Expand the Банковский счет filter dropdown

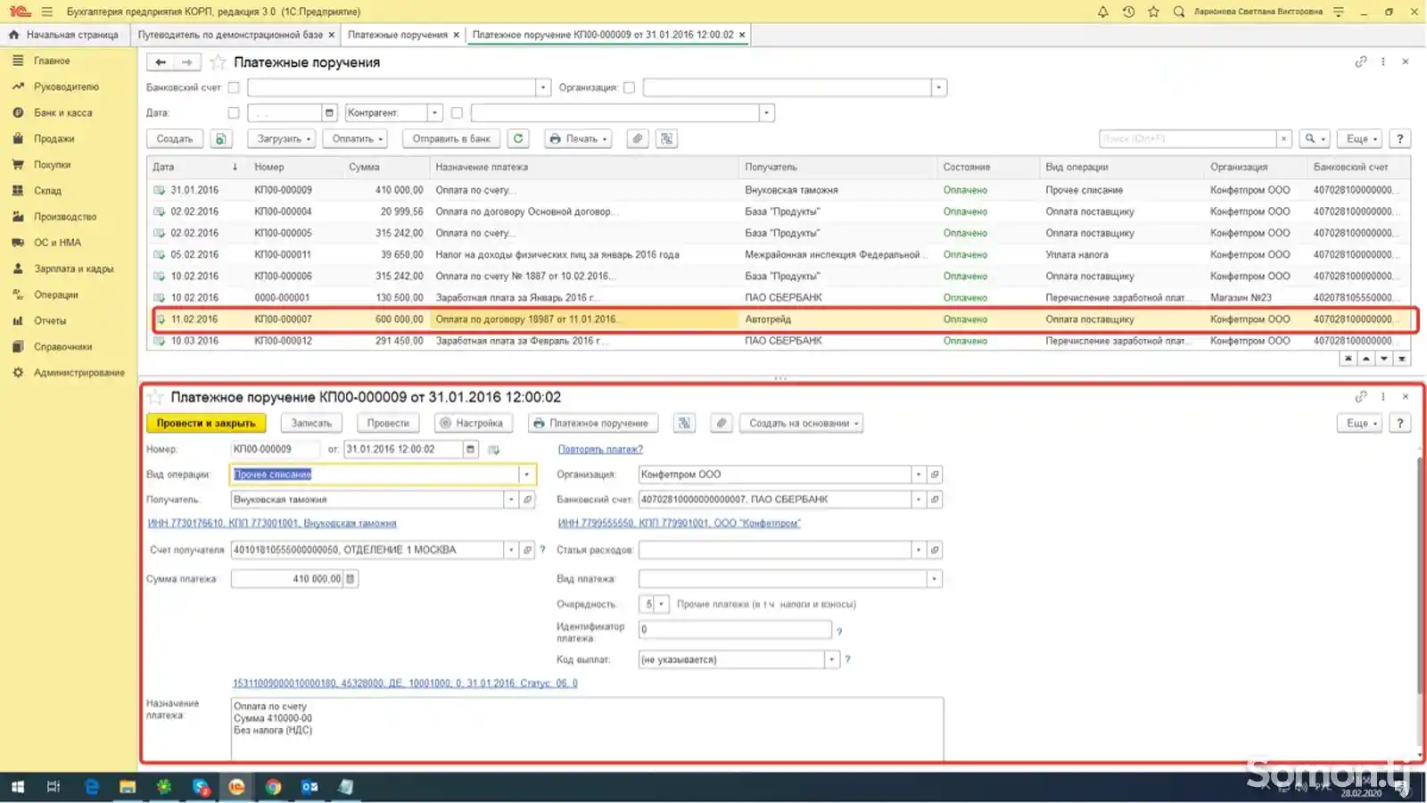click(x=542, y=87)
